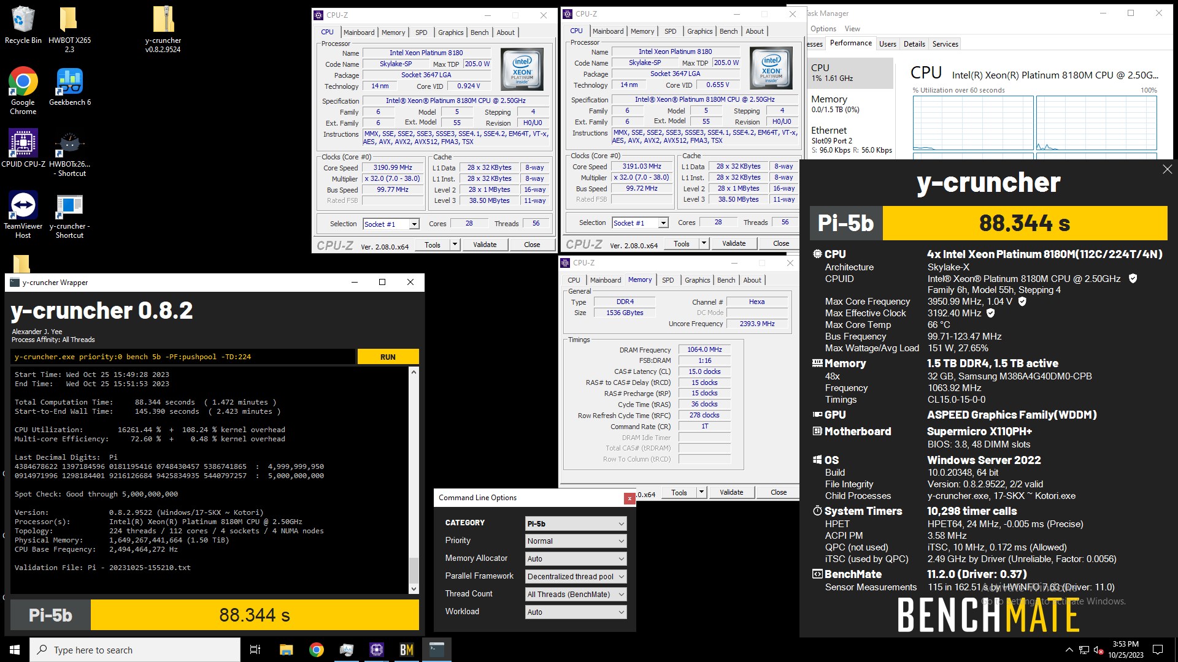Launch Geekbench 6 desktop icon
Viewport: 1178px width, 662px height.
pyautogui.click(x=69, y=86)
